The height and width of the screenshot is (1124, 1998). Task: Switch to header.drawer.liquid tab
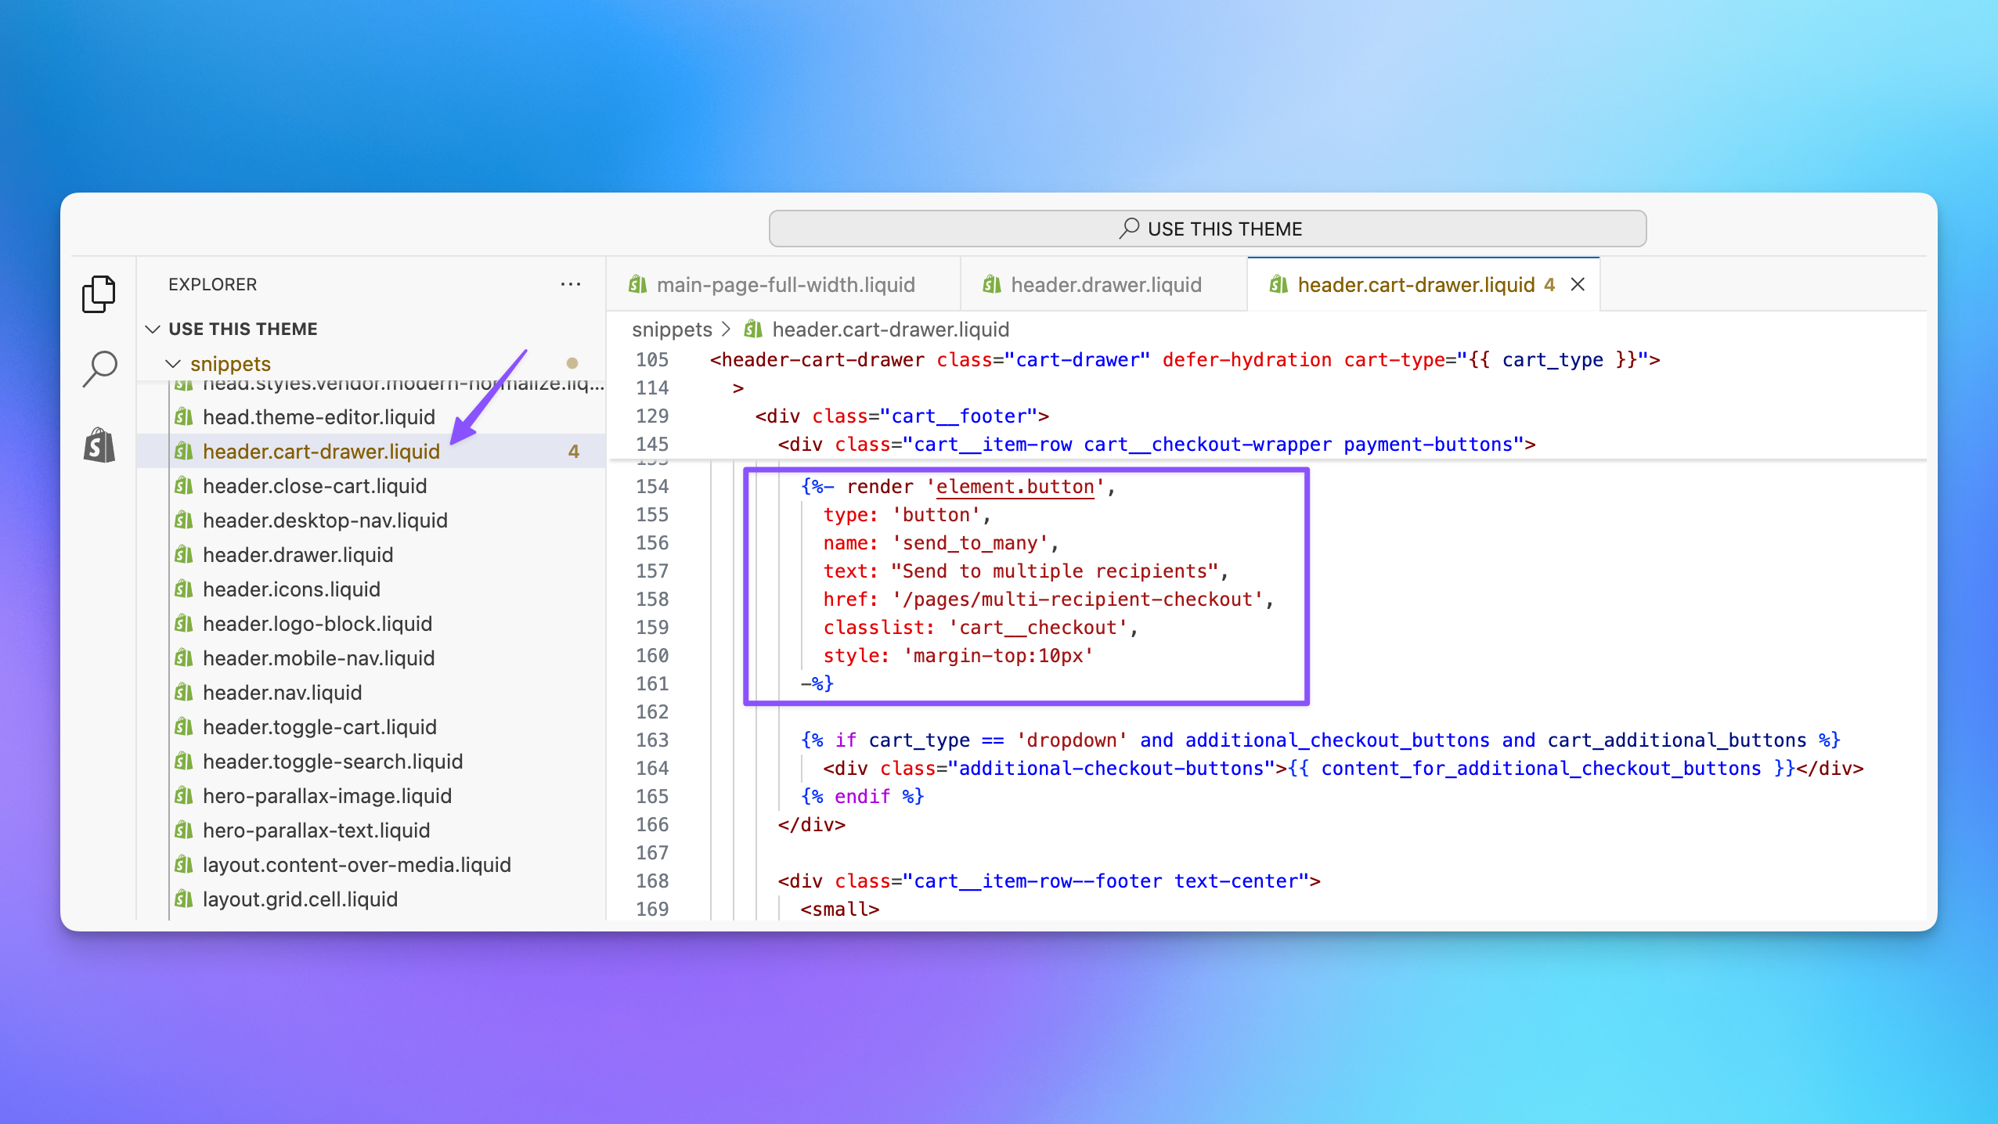pyautogui.click(x=1104, y=285)
